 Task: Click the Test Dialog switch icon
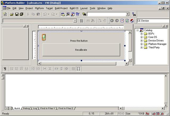pos(5,69)
